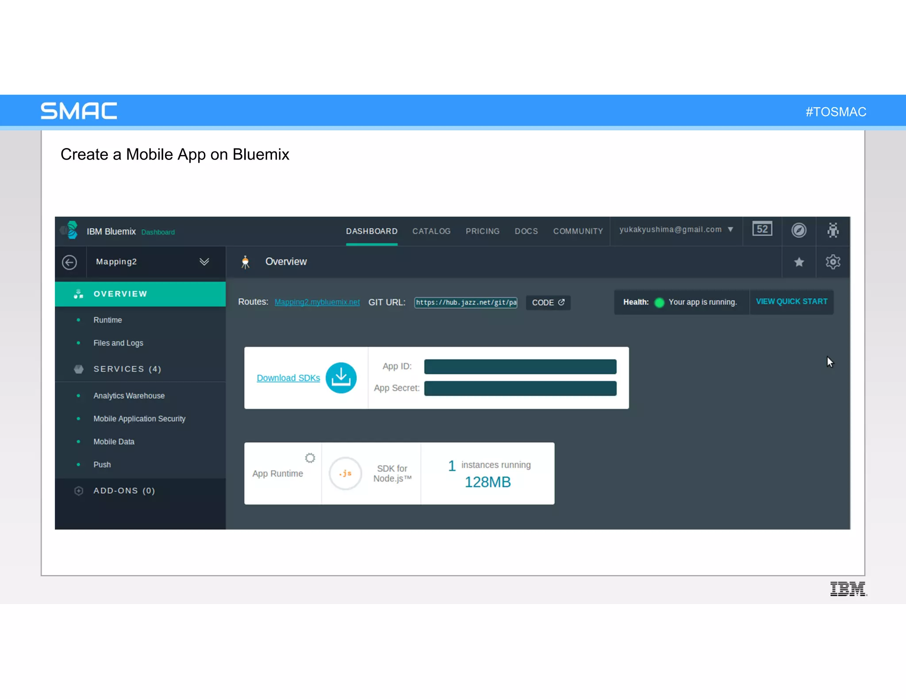This screenshot has width=906, height=699.
Task: Click the App ID value field
Action: click(x=520, y=367)
